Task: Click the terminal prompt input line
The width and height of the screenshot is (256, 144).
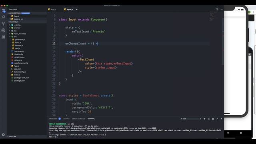Action: tap(54, 137)
